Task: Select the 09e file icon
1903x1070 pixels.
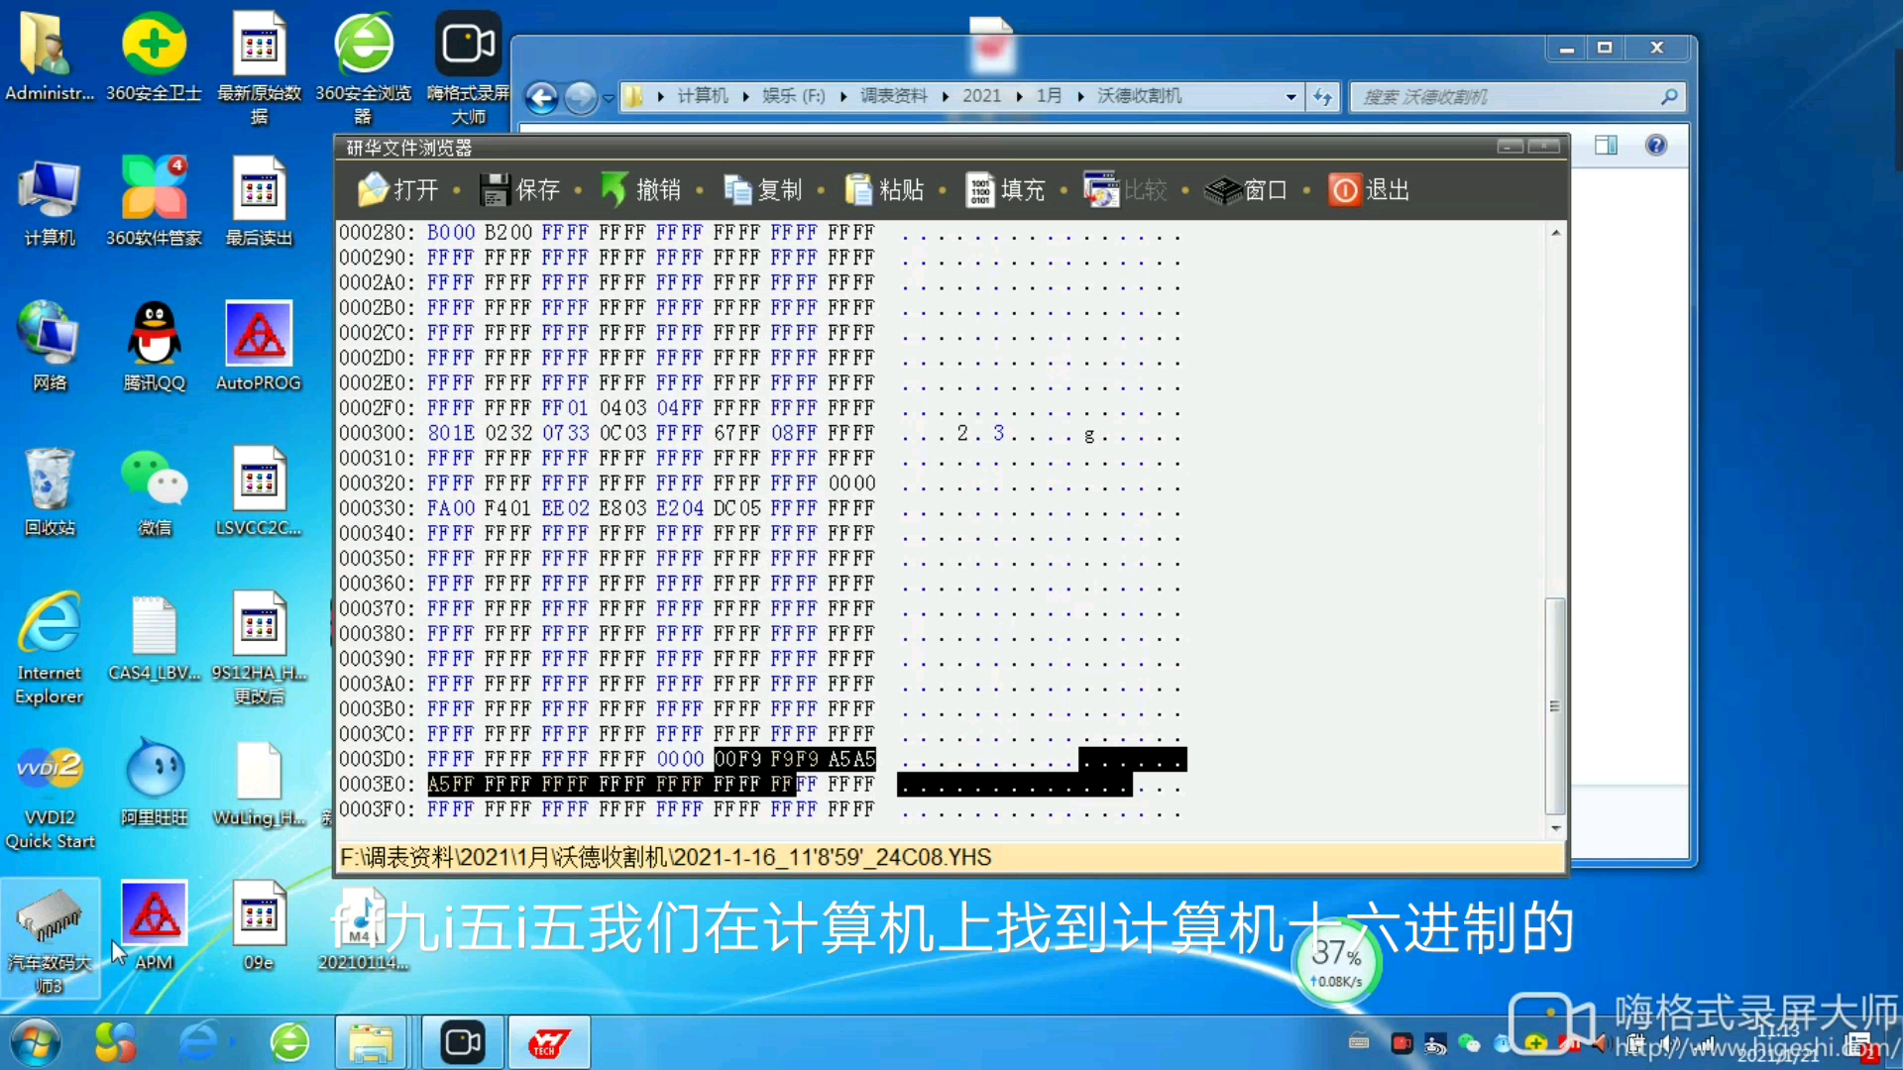Action: (x=259, y=926)
